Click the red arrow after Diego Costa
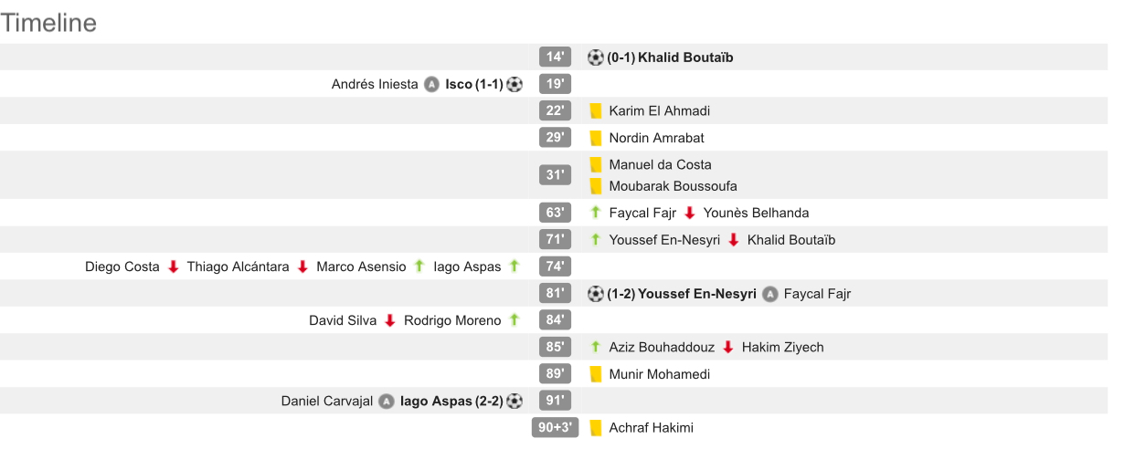The height and width of the screenshot is (449, 1135). 173,266
